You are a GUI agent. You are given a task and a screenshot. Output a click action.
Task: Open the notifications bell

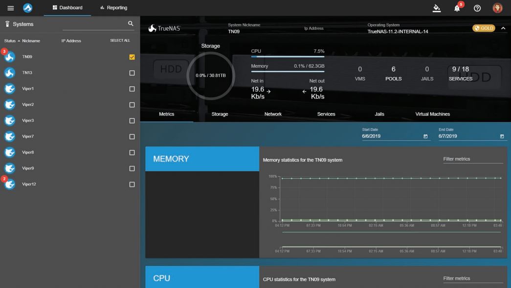tap(457, 8)
